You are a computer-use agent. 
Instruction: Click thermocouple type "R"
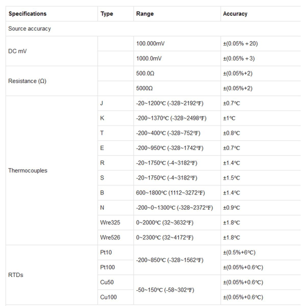(x=102, y=163)
